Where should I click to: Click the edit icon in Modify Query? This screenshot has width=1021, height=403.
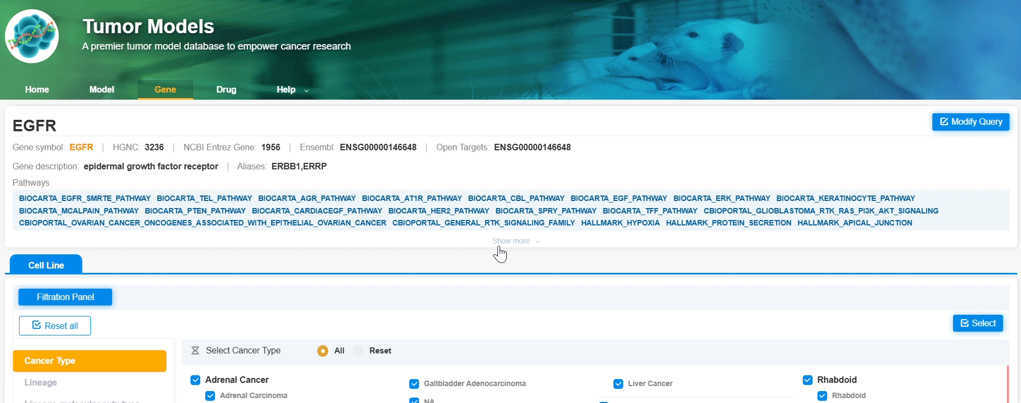tap(944, 122)
